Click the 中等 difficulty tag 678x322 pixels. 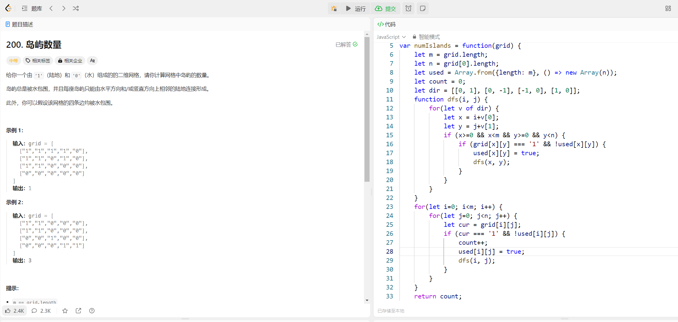[x=13, y=61]
